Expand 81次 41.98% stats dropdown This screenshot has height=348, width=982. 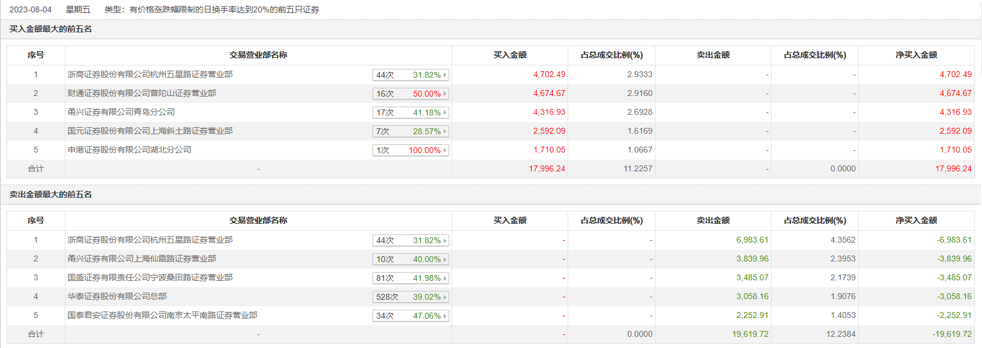pos(411,278)
